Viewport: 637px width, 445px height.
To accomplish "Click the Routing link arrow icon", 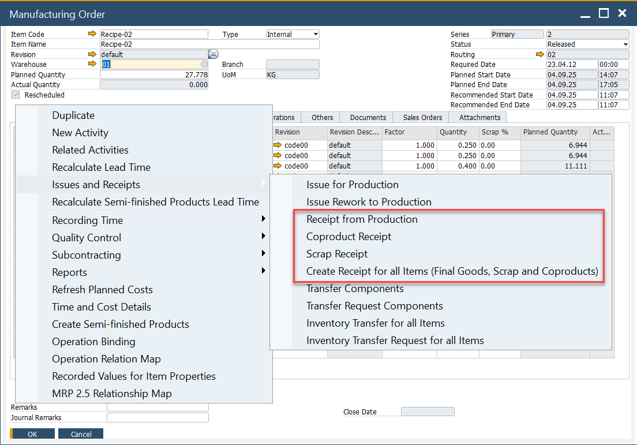I will [539, 54].
